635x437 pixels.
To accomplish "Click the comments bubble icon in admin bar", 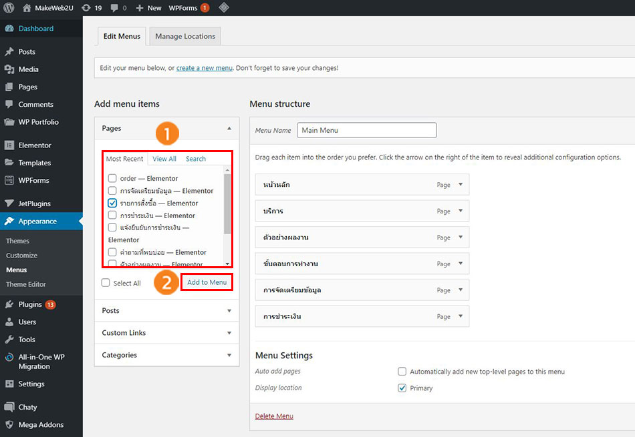I will click(x=116, y=8).
